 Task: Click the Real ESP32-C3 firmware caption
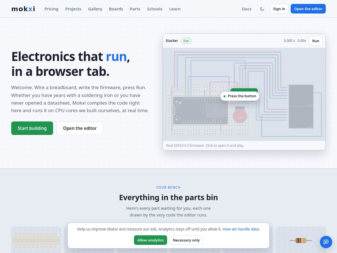[205, 145]
